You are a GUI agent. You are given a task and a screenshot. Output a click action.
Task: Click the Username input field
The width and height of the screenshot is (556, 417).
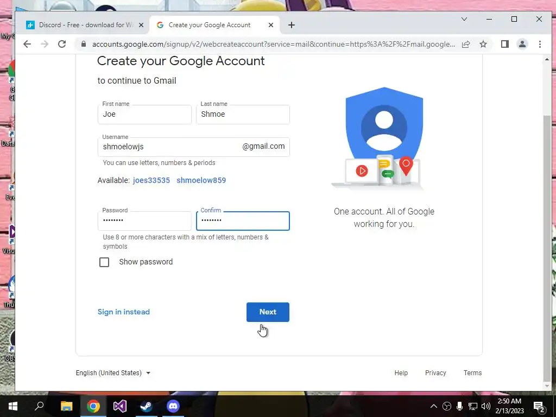click(194, 147)
